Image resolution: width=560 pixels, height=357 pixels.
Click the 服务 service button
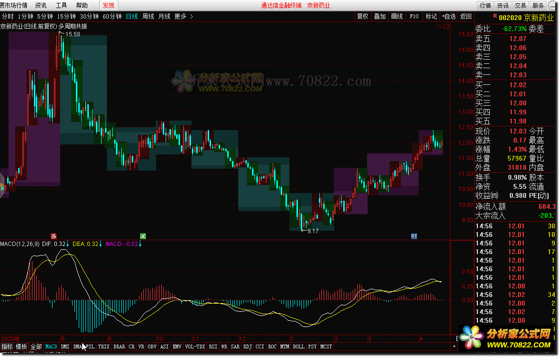pyautogui.click(x=538, y=5)
